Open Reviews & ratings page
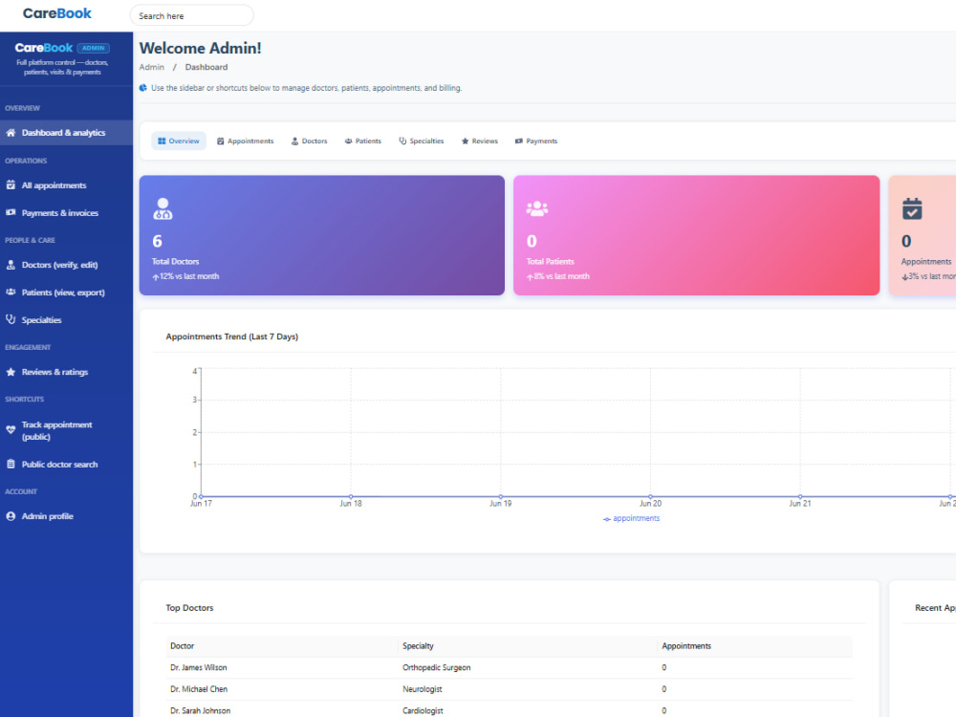This screenshot has width=956, height=717. (x=67, y=371)
